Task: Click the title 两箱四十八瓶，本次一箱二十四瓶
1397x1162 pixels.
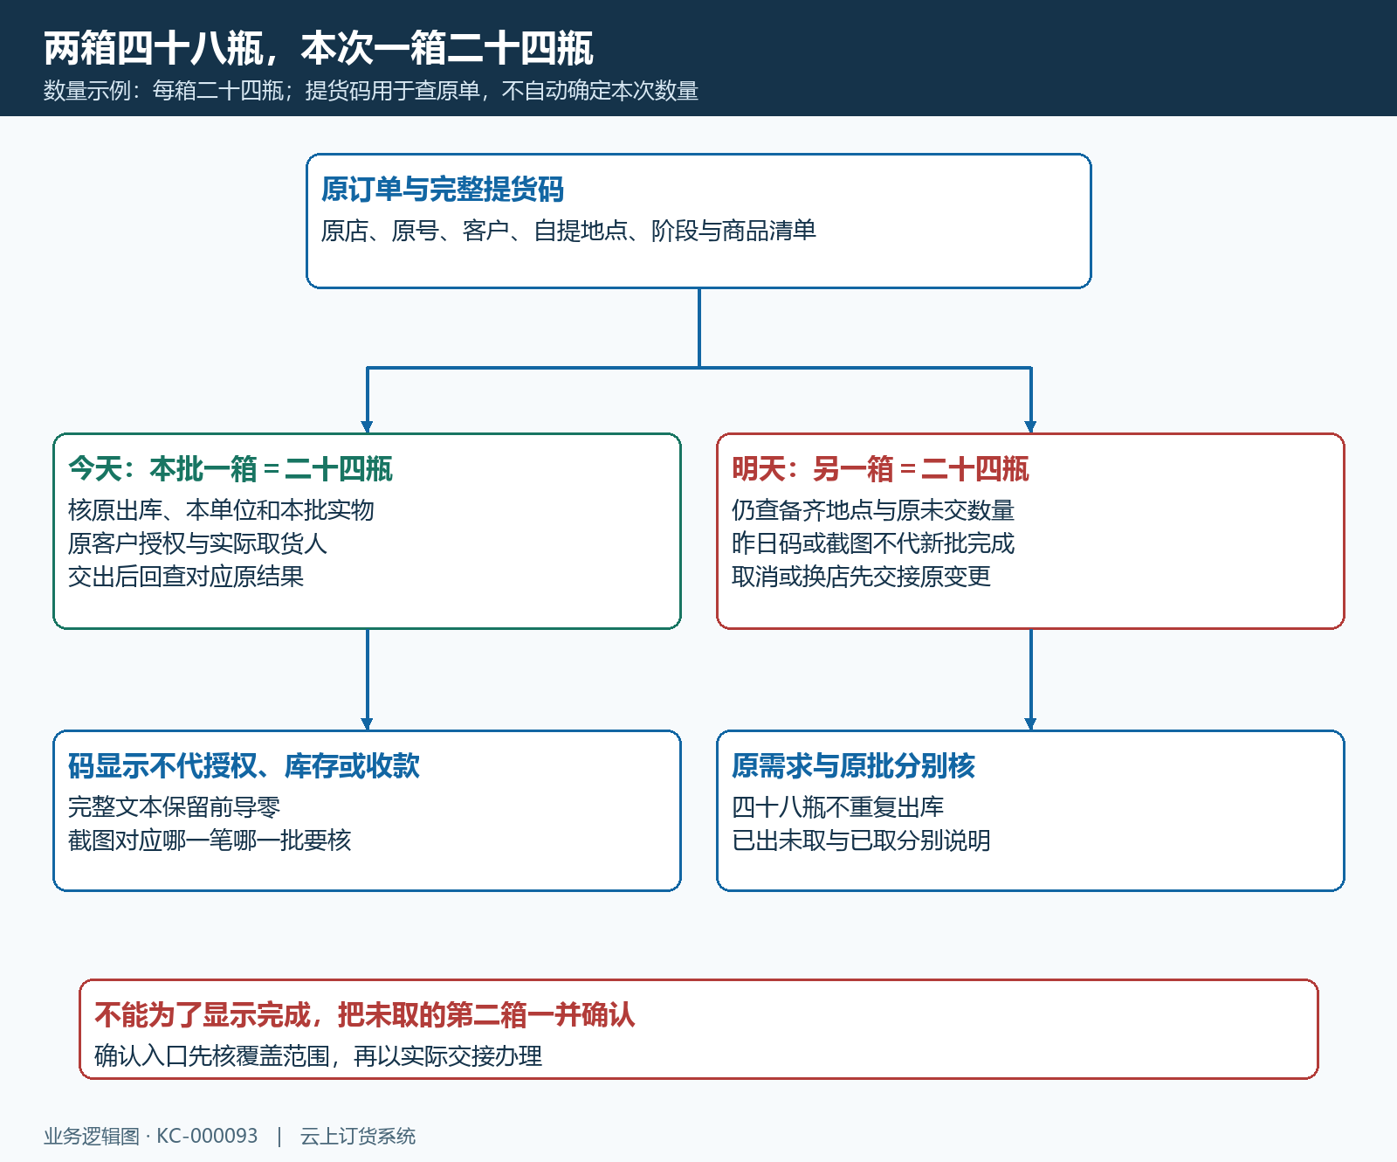Action: tap(319, 48)
